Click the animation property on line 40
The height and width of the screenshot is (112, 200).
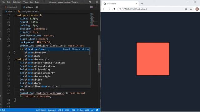pos(26,93)
